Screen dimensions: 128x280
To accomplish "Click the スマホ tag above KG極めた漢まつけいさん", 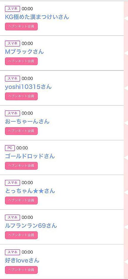I will 12,9.
